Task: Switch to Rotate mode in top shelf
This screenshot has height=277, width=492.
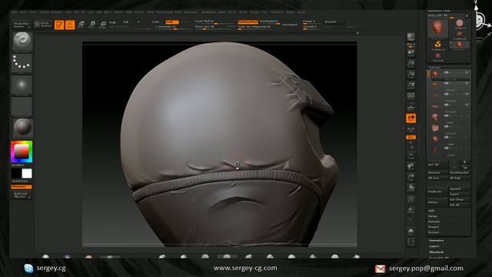Action: point(102,25)
